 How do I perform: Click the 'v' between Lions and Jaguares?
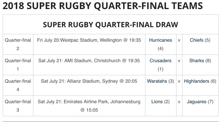click(x=179, y=102)
